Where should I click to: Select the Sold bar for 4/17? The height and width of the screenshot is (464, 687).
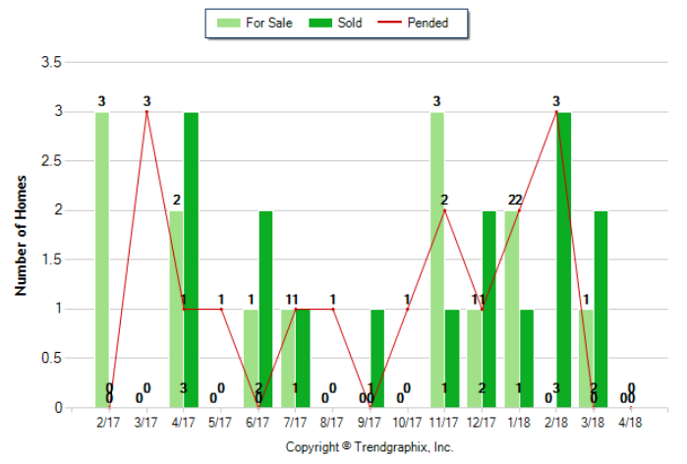[191, 260]
